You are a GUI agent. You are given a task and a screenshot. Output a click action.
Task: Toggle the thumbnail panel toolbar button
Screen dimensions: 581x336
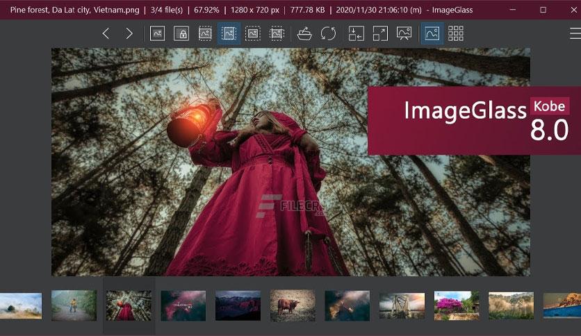point(432,34)
